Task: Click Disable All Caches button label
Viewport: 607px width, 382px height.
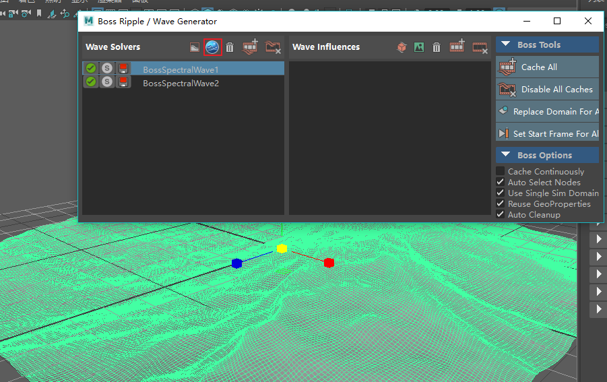Action: point(556,90)
